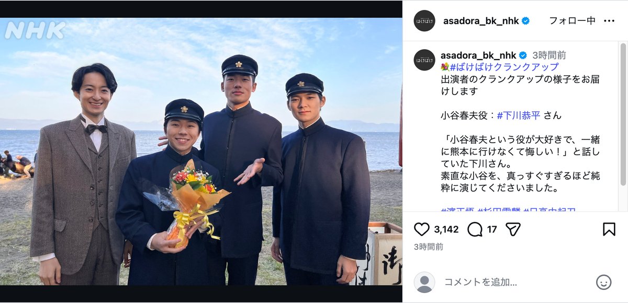Open comments via the speech bubble icon
The height and width of the screenshot is (303, 628).
click(475, 229)
